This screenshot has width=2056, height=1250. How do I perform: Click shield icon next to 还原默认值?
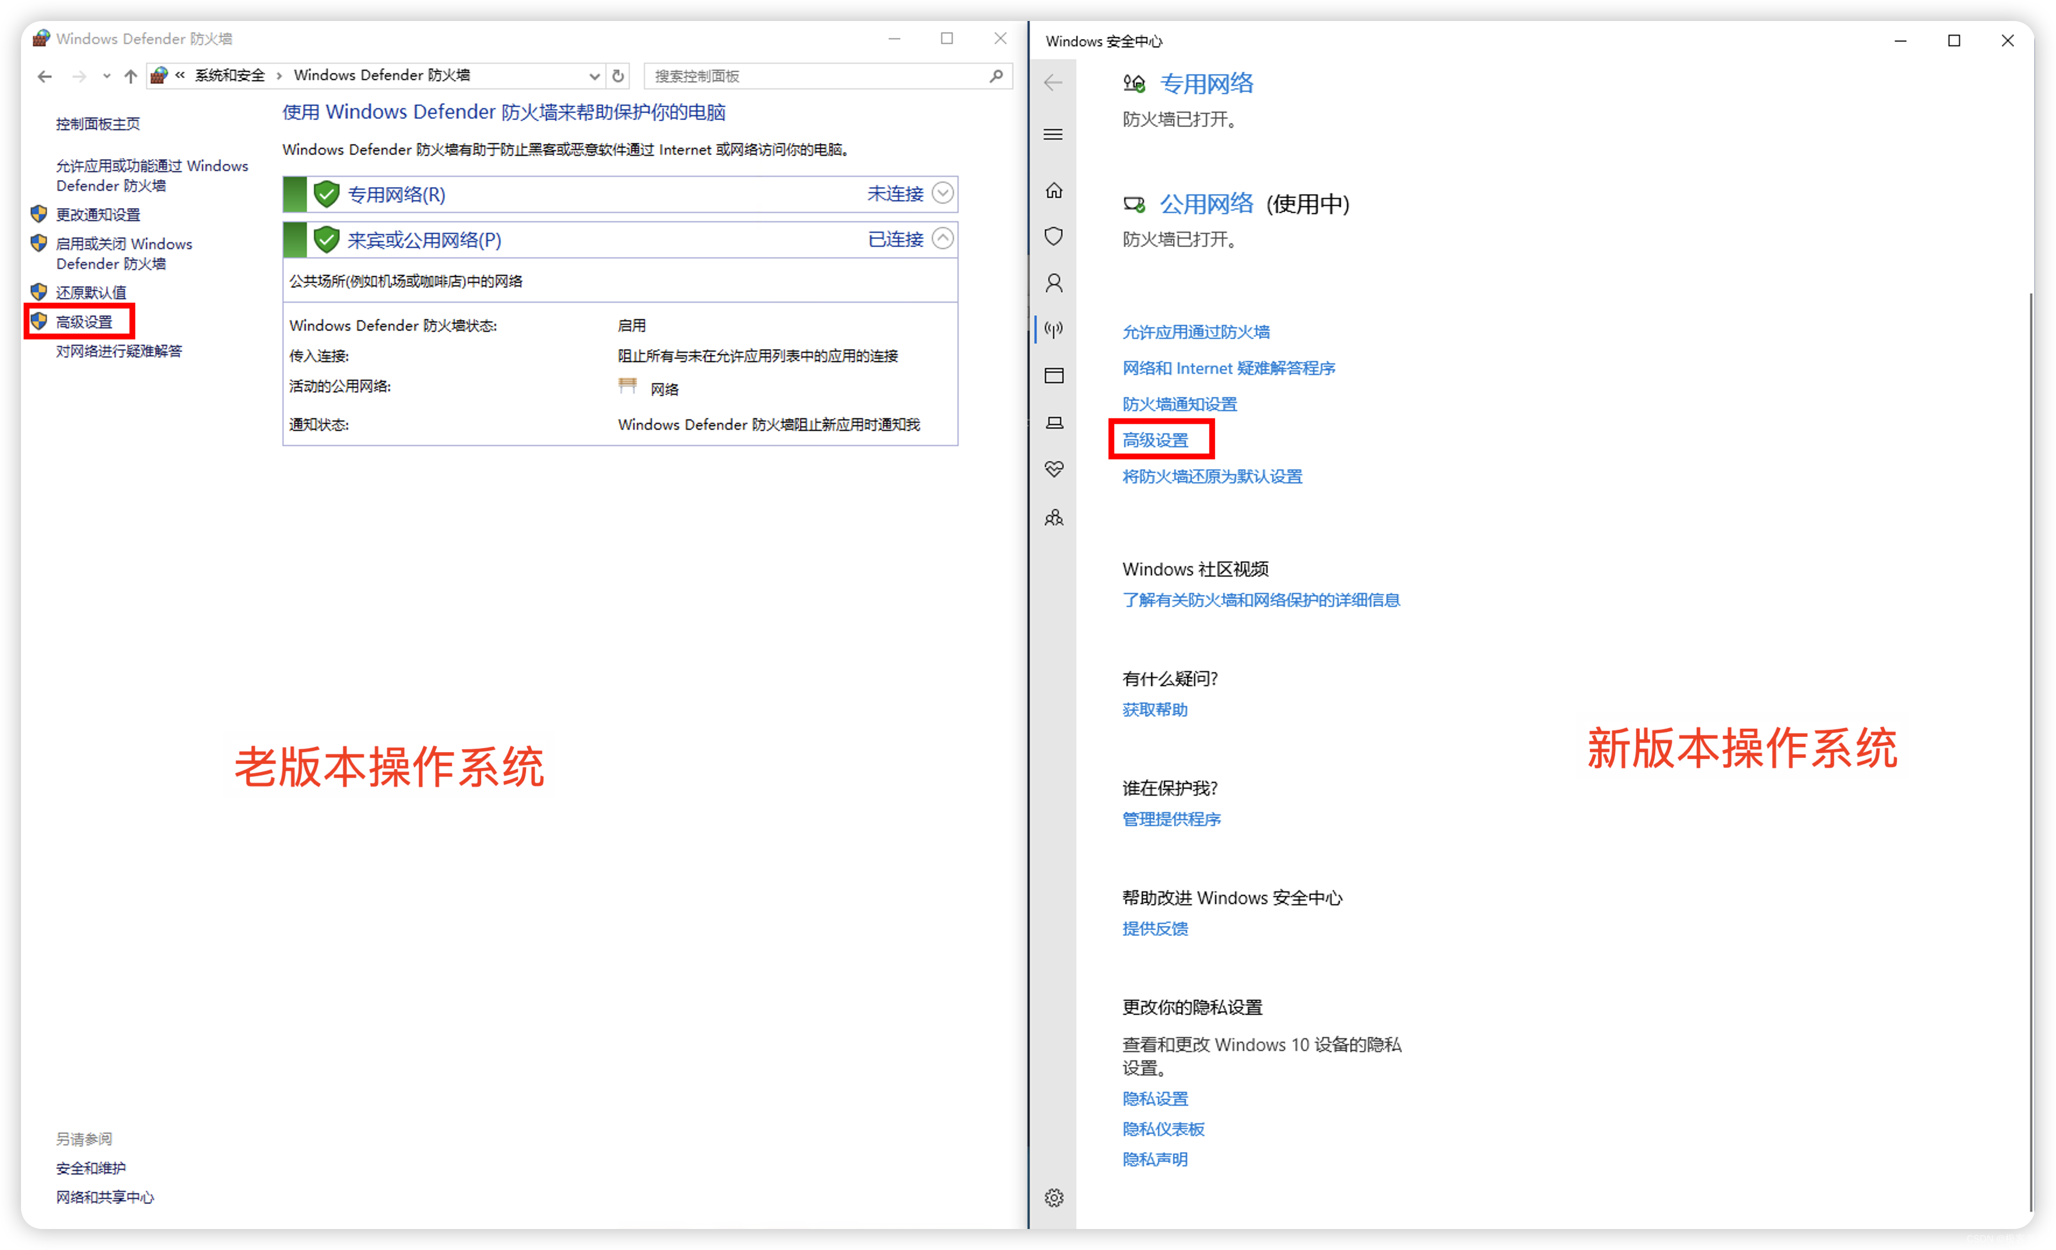(38, 292)
